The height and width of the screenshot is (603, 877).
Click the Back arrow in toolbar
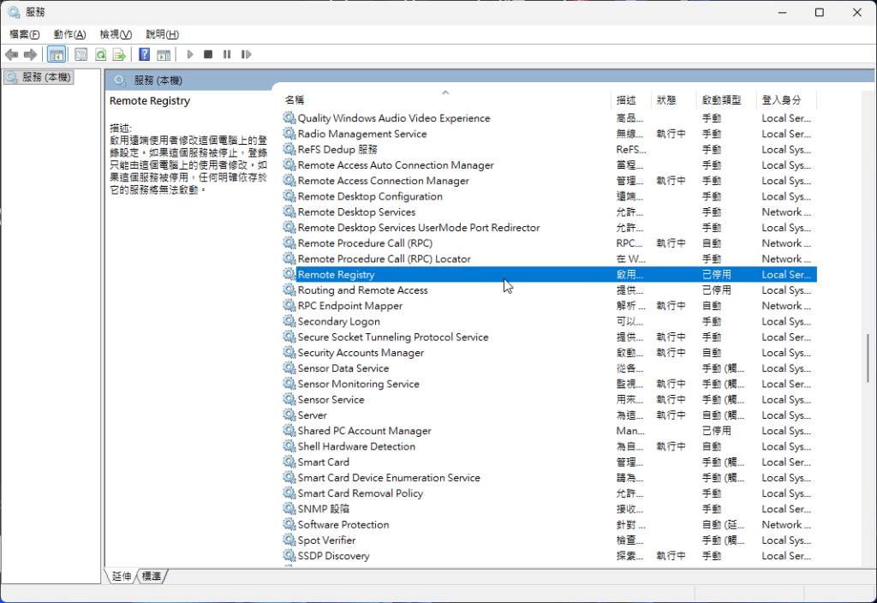pos(12,55)
